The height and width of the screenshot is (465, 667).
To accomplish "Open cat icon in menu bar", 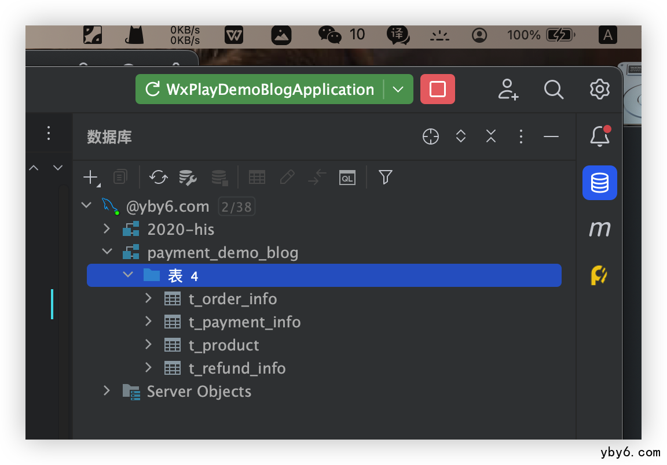I will coord(134,35).
